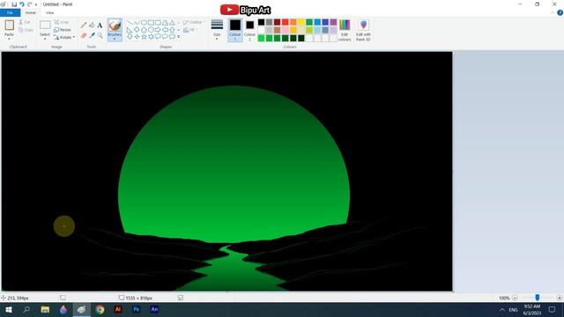The height and width of the screenshot is (317, 564).
Task: Pick the yellow colour swatch
Action: coord(301,22)
